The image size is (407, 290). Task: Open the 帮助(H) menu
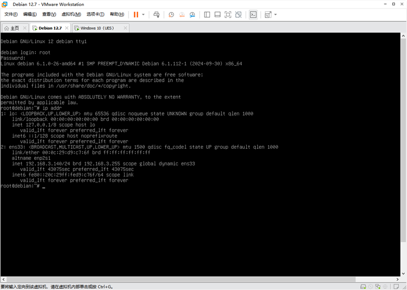click(117, 14)
